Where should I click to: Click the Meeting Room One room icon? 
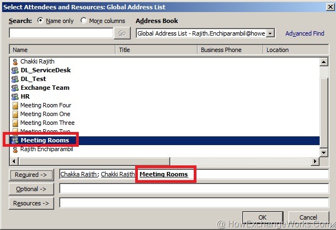[x=15, y=114]
